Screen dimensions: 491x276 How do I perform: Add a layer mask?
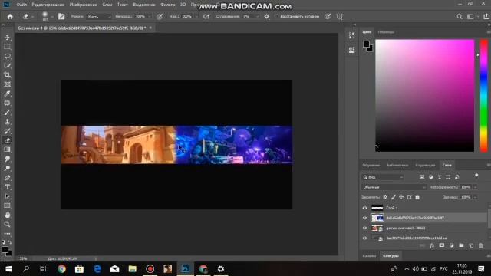coord(442,245)
